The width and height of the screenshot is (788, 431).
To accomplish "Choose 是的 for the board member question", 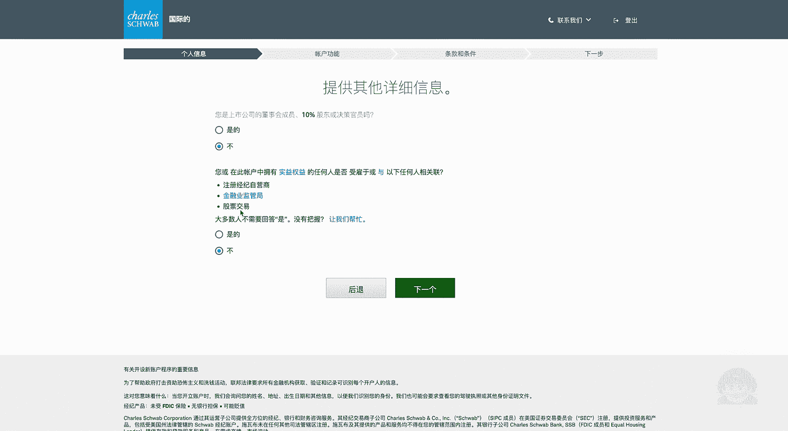I will click(x=220, y=130).
